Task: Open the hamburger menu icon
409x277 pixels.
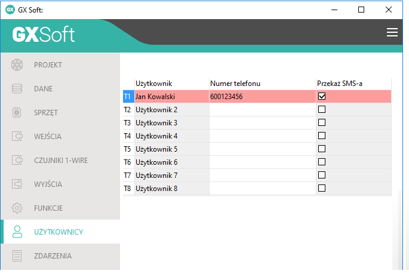Action: (392, 33)
